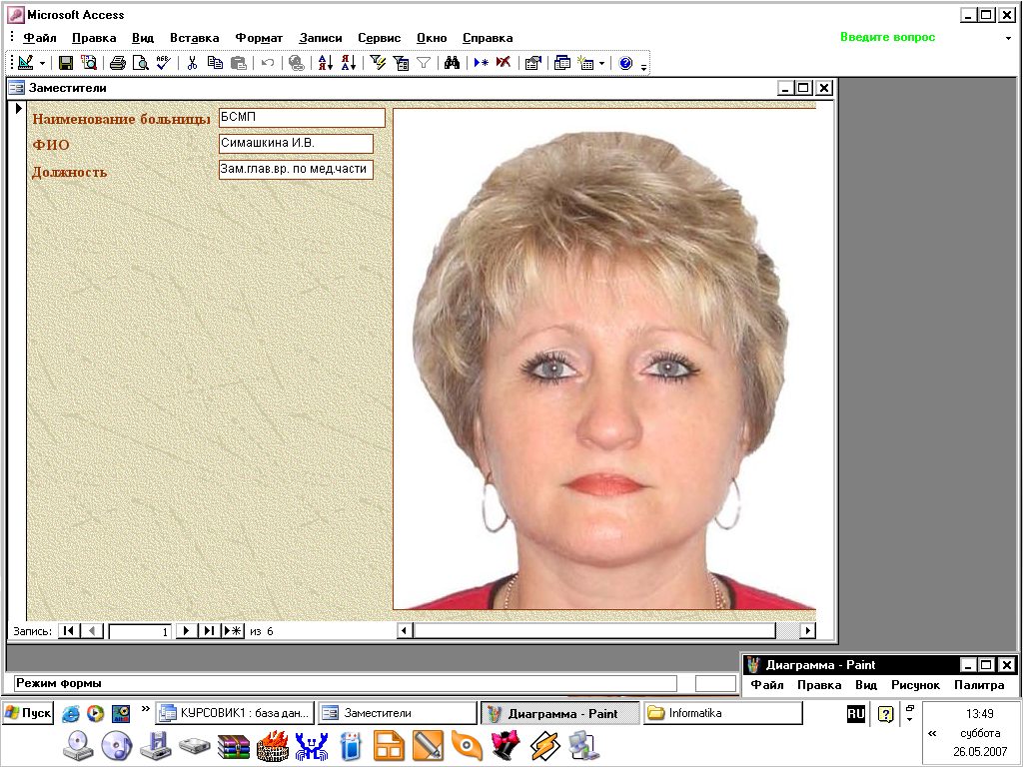1023x767 pixels.
Task: Switch the RU language indicator
Action: tap(856, 713)
